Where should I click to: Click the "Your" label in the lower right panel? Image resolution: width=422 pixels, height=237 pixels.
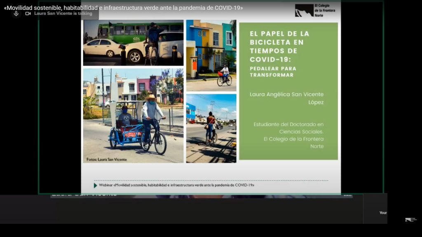point(383,213)
